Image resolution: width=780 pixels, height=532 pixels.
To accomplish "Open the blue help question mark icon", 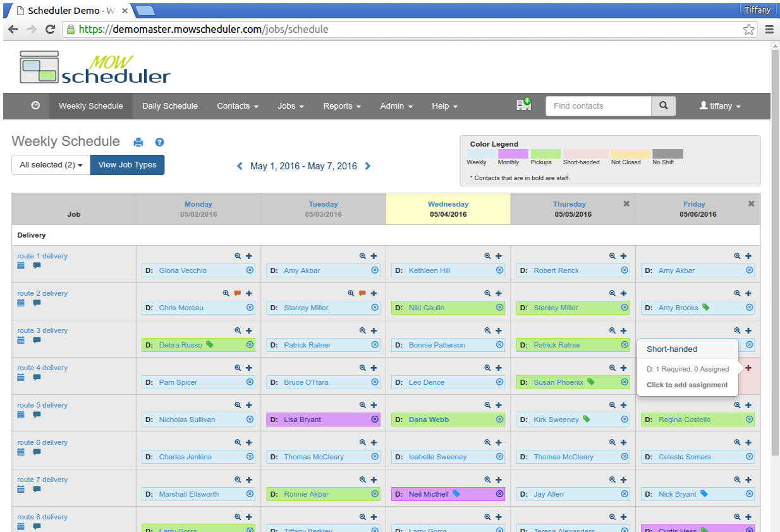I will pyautogui.click(x=159, y=142).
